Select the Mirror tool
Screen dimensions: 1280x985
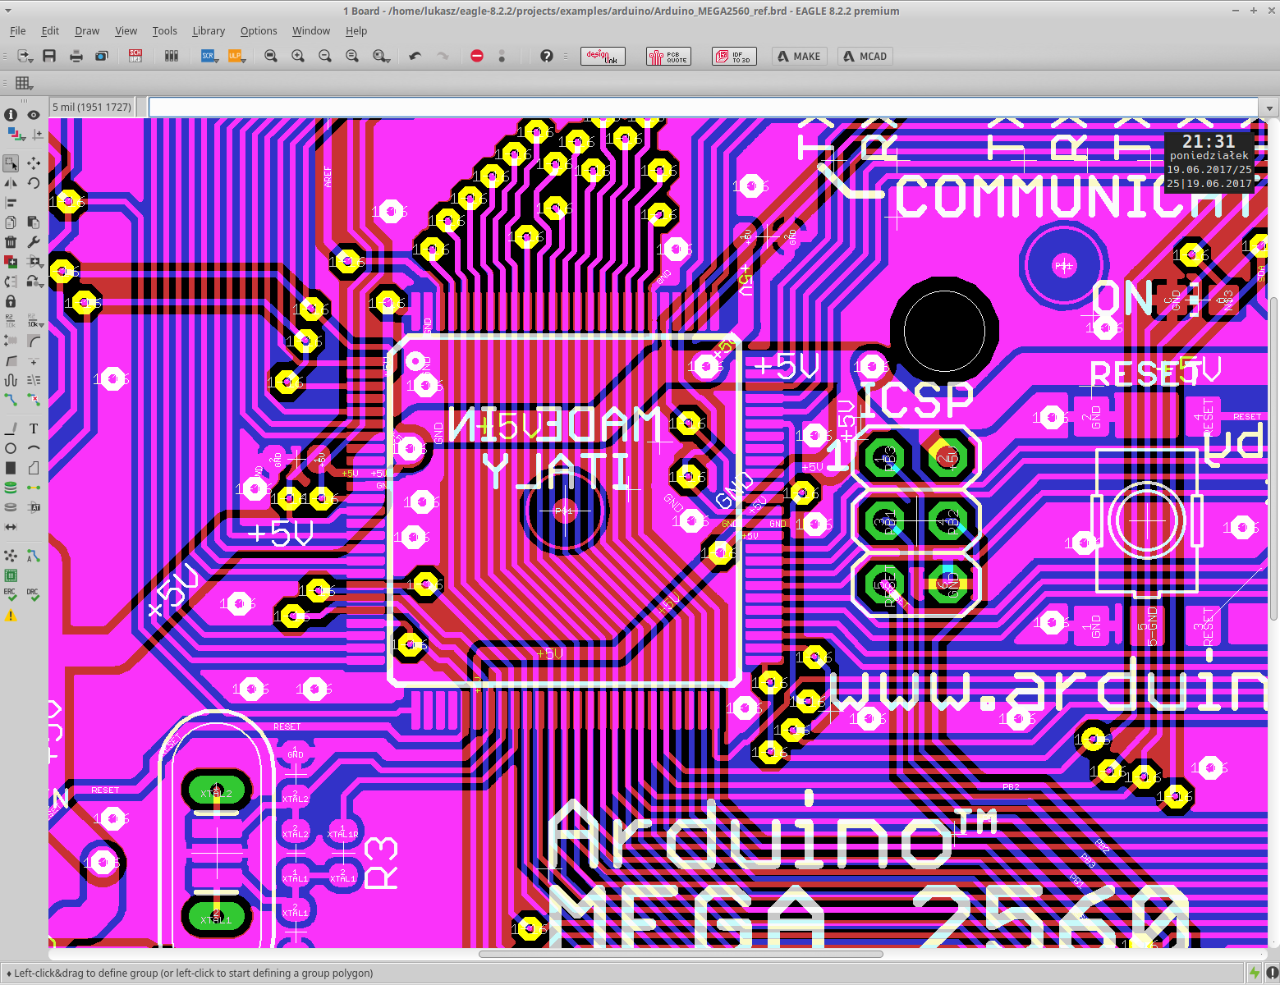tap(11, 182)
